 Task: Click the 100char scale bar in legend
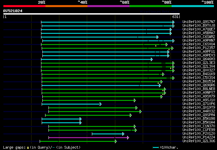tap(156, 148)
